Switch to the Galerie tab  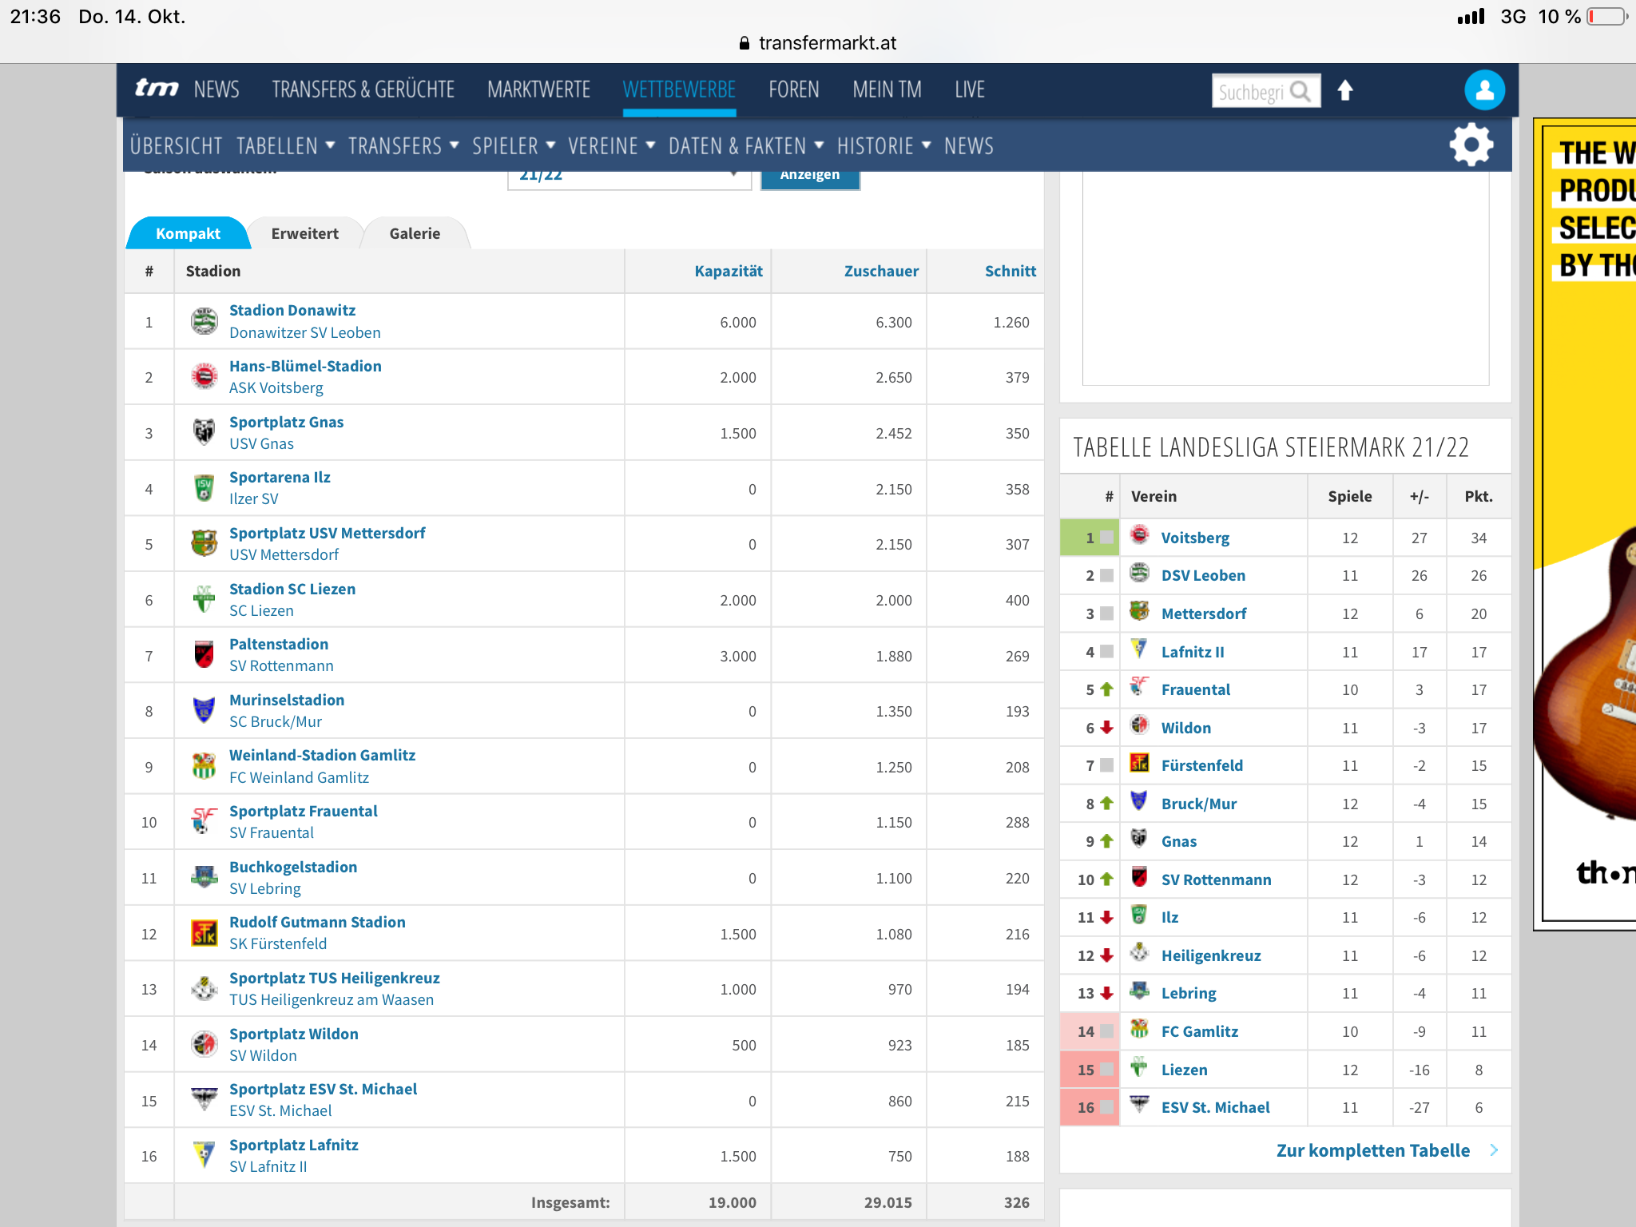point(415,233)
